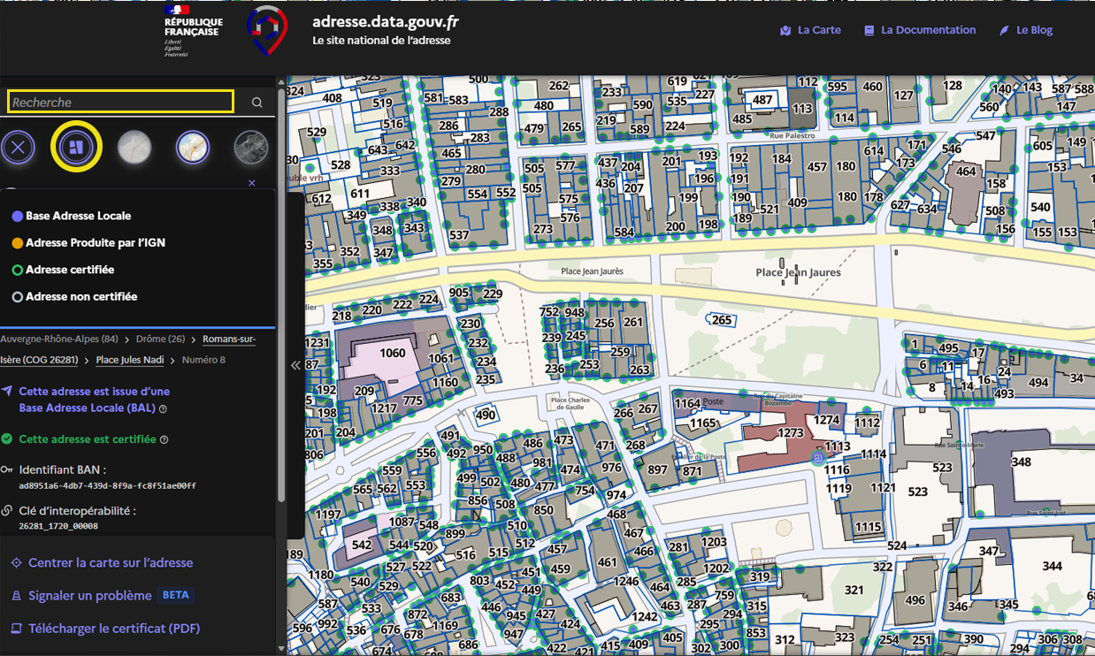The height and width of the screenshot is (656, 1095).
Task: Click the search magnifier icon
Action: (257, 103)
